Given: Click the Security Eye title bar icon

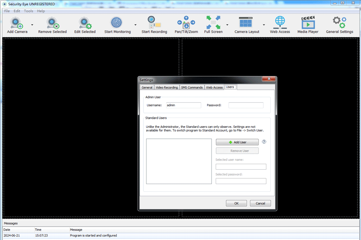Looking at the screenshot, I should pos(5,4).
